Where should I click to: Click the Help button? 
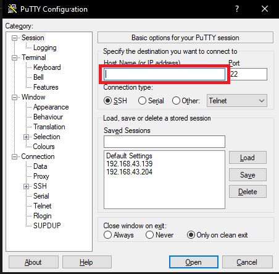(x=87, y=262)
